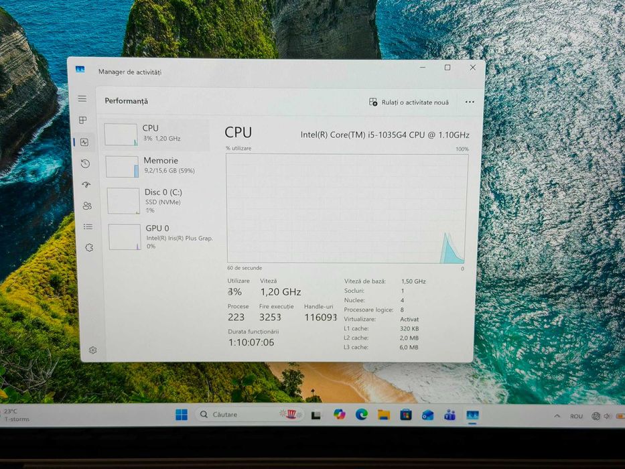Select the Performance page icon in sidebar
Image resolution: width=625 pixels, height=469 pixels.
point(84,142)
